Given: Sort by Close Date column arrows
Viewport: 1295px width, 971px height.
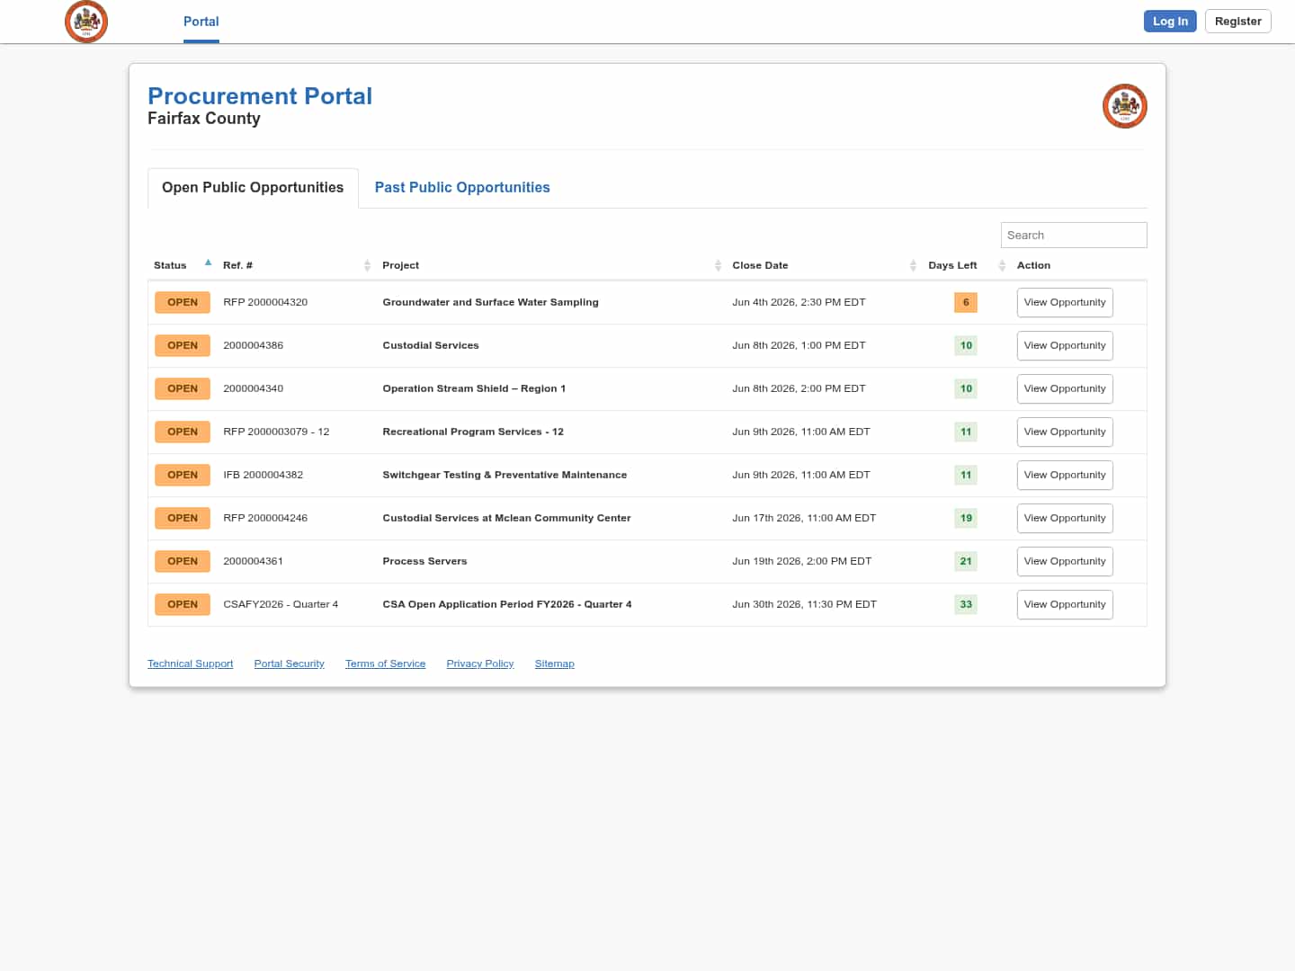Looking at the screenshot, I should [913, 265].
